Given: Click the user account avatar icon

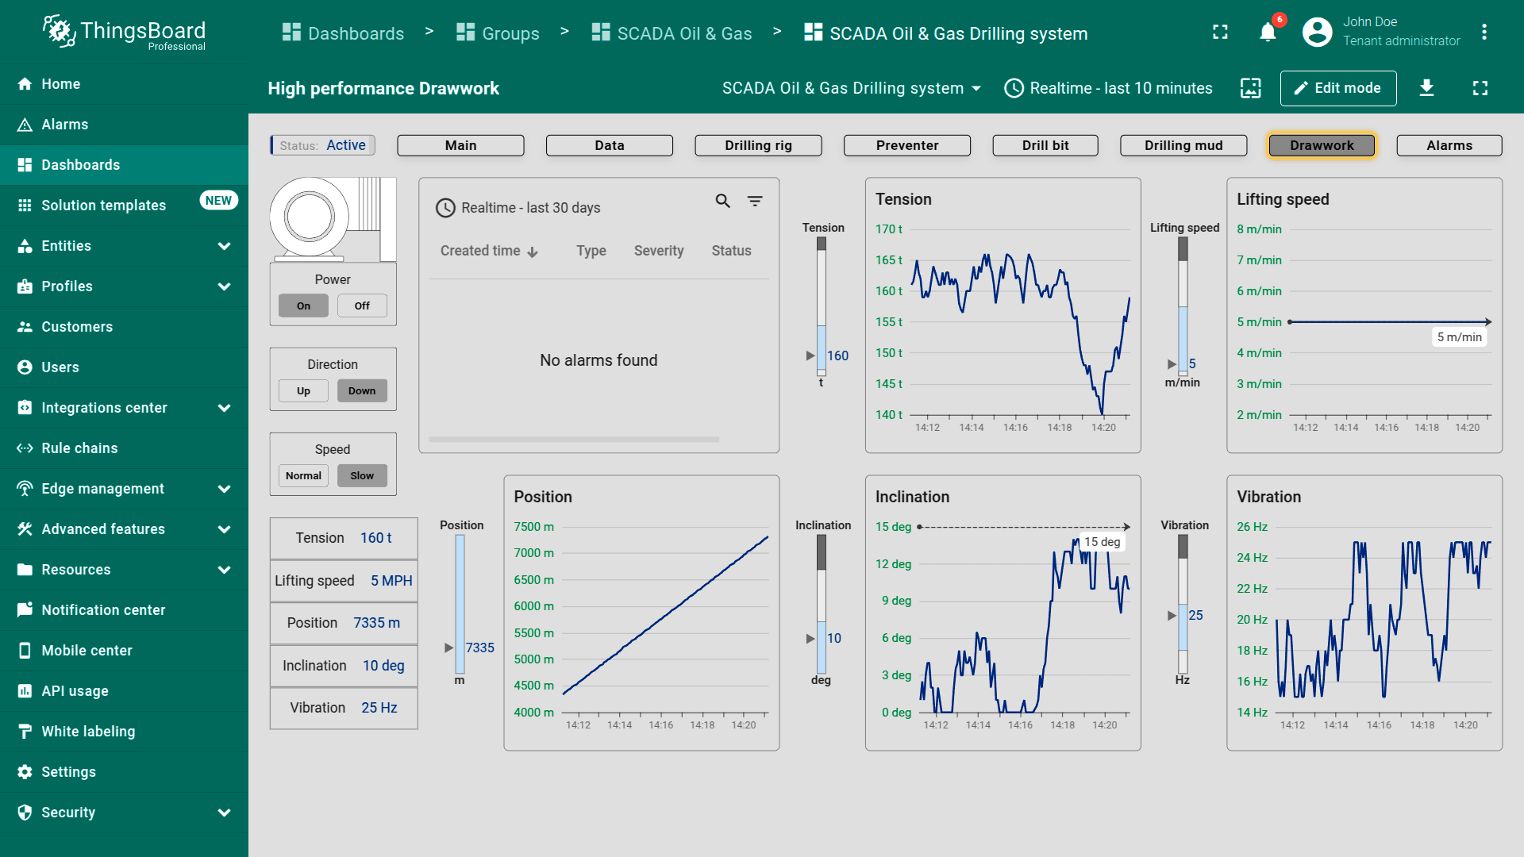Looking at the screenshot, I should (x=1317, y=33).
